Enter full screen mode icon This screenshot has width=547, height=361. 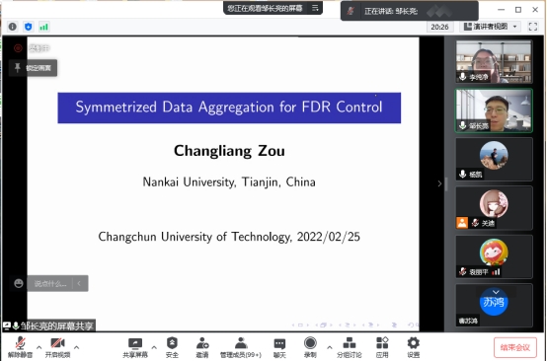point(533,27)
